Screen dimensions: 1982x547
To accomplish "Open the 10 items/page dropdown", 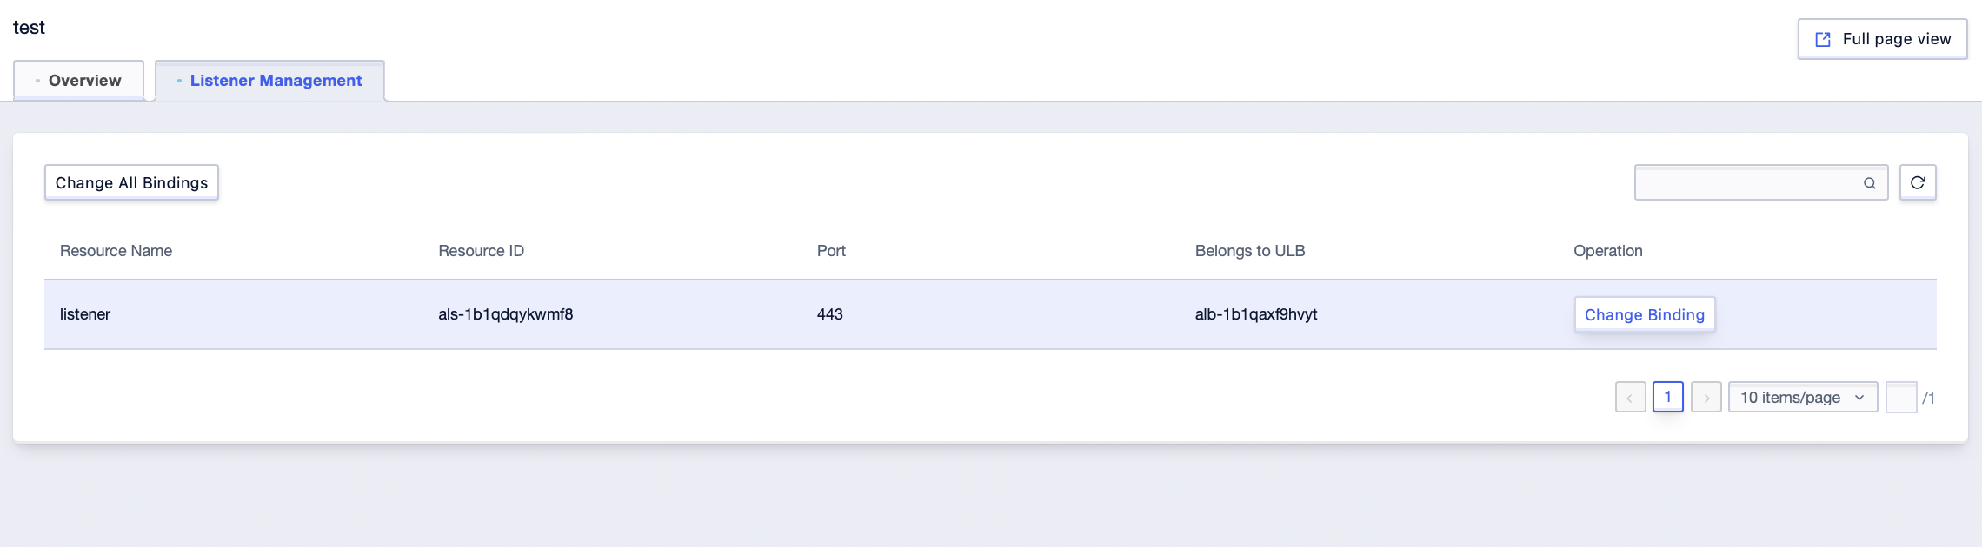I will coord(1802,398).
